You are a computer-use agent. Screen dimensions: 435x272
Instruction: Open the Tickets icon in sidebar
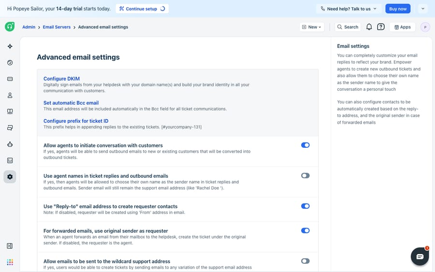pyautogui.click(x=10, y=79)
